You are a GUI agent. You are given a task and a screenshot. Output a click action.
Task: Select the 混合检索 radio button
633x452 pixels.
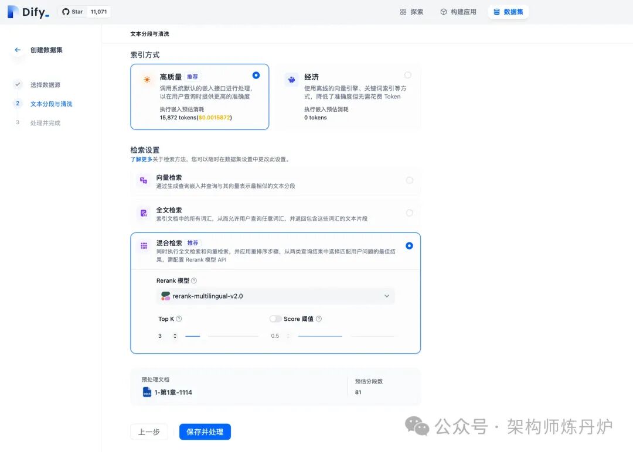[409, 245]
